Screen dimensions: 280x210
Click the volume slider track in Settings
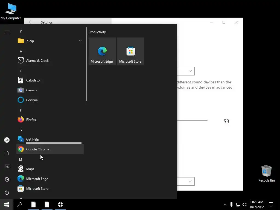coord(192,120)
